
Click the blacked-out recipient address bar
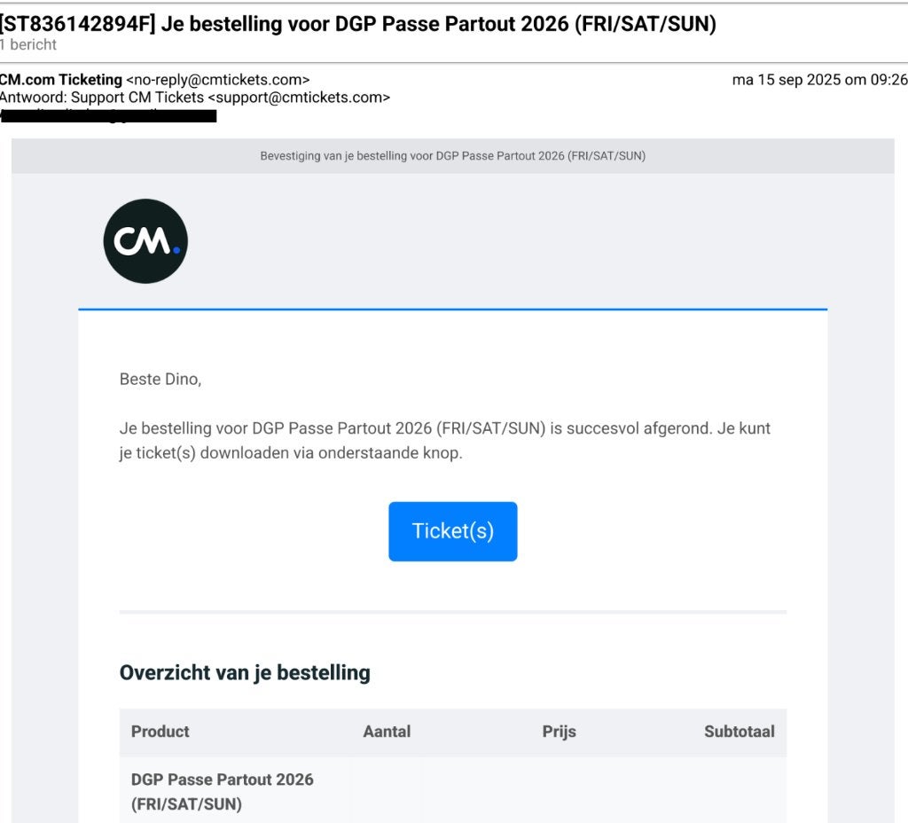tap(108, 116)
